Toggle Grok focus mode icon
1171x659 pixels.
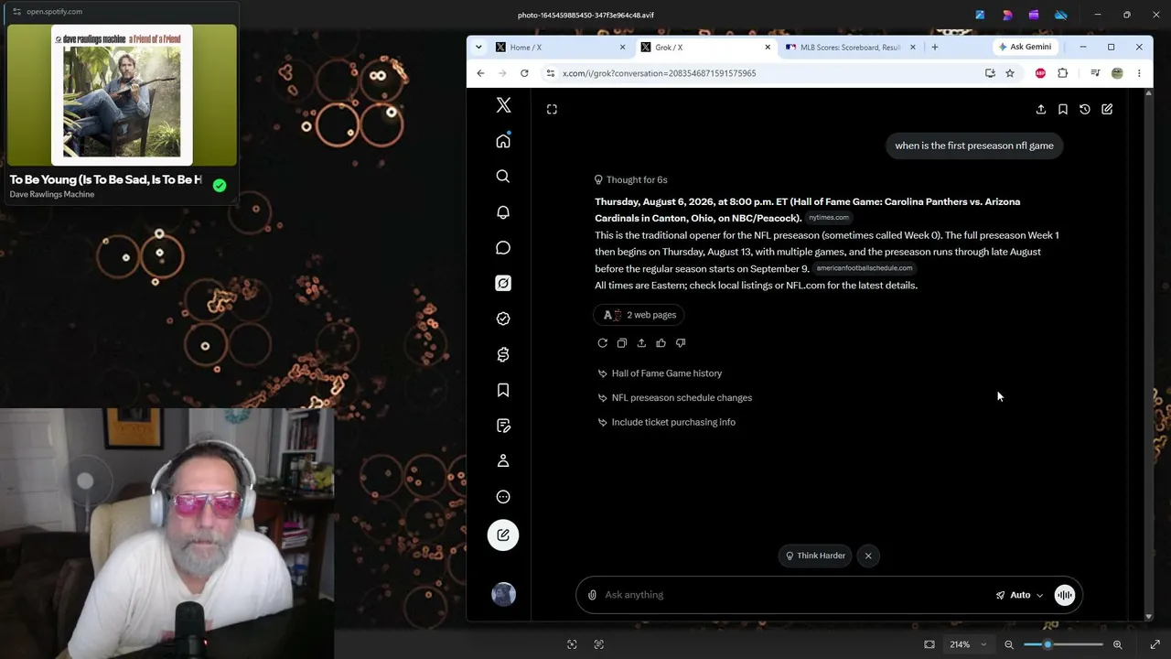pyautogui.click(x=552, y=110)
